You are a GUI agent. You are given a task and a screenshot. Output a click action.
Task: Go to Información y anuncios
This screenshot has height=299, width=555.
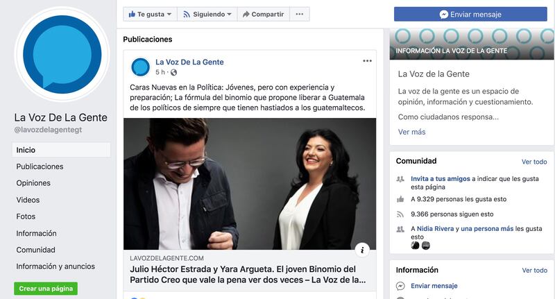click(x=55, y=266)
